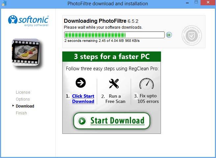This screenshot has height=158, width=216.
Task: Click the green Start Download button
Action: coord(112,121)
